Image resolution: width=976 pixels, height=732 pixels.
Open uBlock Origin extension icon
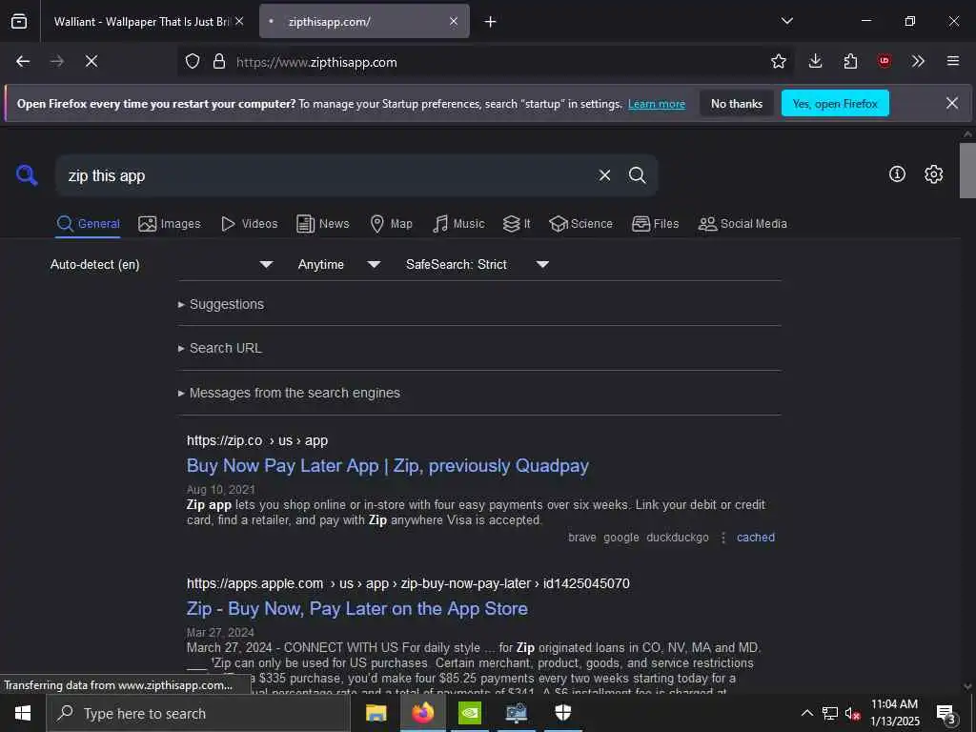point(884,61)
